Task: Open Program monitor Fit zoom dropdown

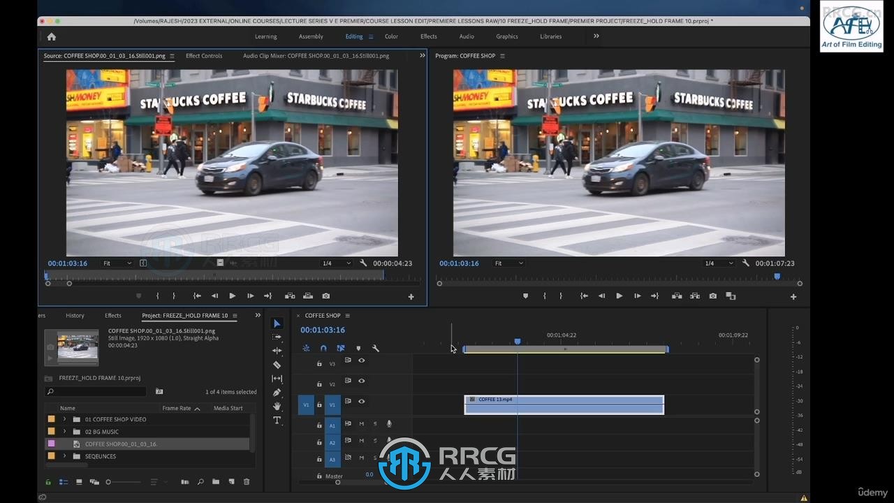Action: tap(508, 263)
